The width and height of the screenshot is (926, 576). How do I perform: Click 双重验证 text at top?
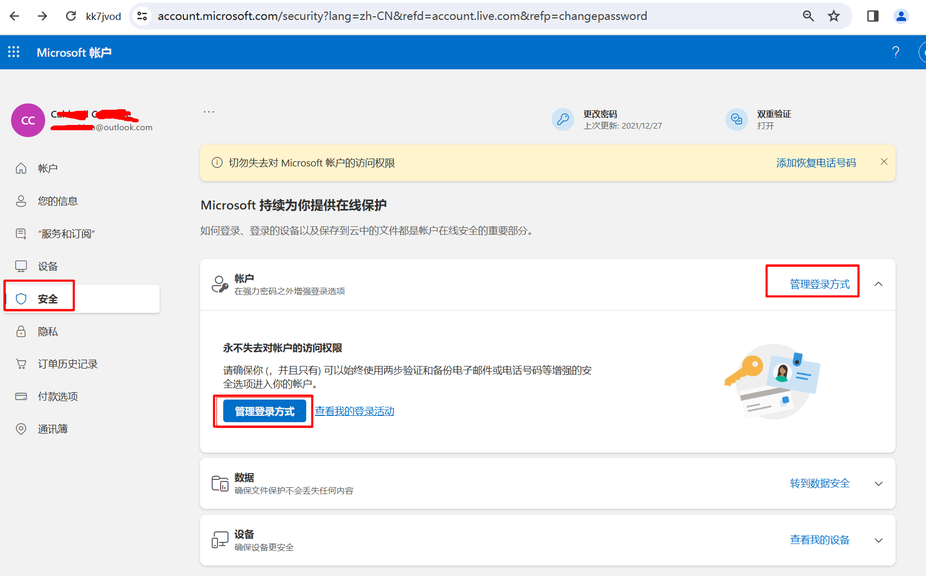point(774,114)
